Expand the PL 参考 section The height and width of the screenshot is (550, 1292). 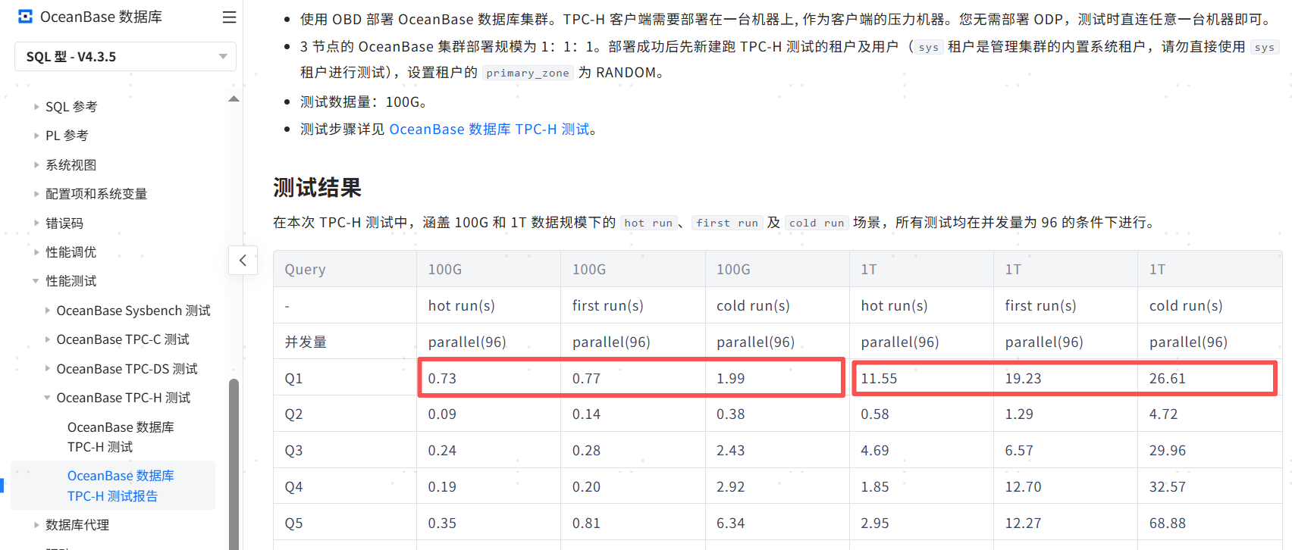[x=66, y=136]
